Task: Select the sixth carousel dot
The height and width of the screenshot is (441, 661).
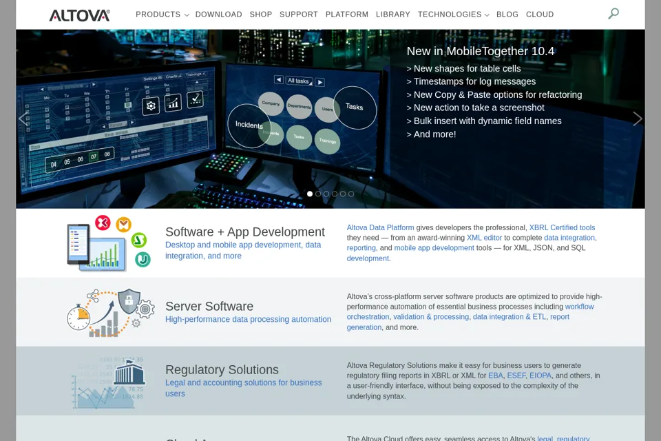Action: click(351, 194)
